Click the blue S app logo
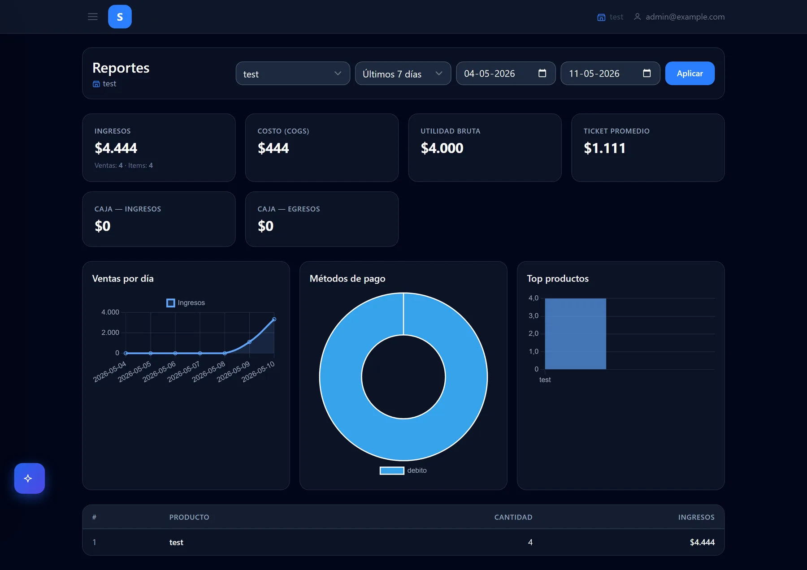The width and height of the screenshot is (807, 570). (x=120, y=17)
